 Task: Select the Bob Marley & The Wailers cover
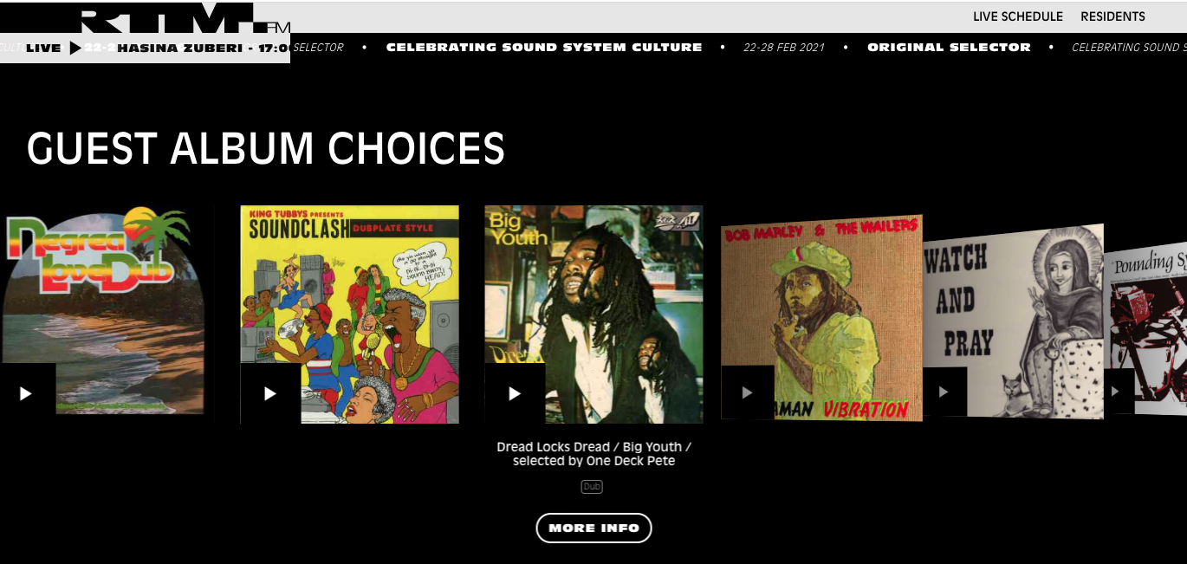click(821, 317)
